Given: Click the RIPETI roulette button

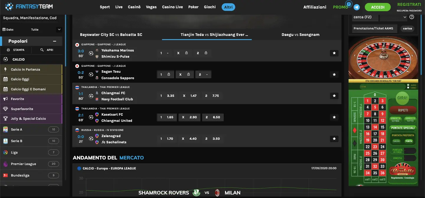Looking at the screenshot, I should click(403, 110).
